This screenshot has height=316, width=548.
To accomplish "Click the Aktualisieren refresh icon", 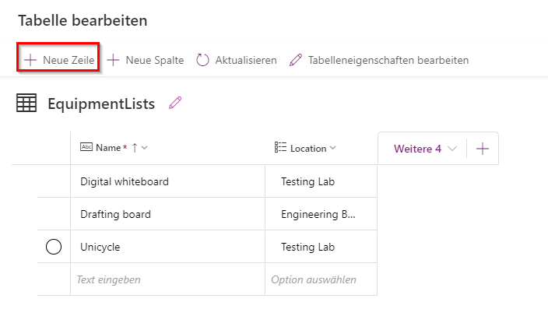I will click(x=202, y=60).
